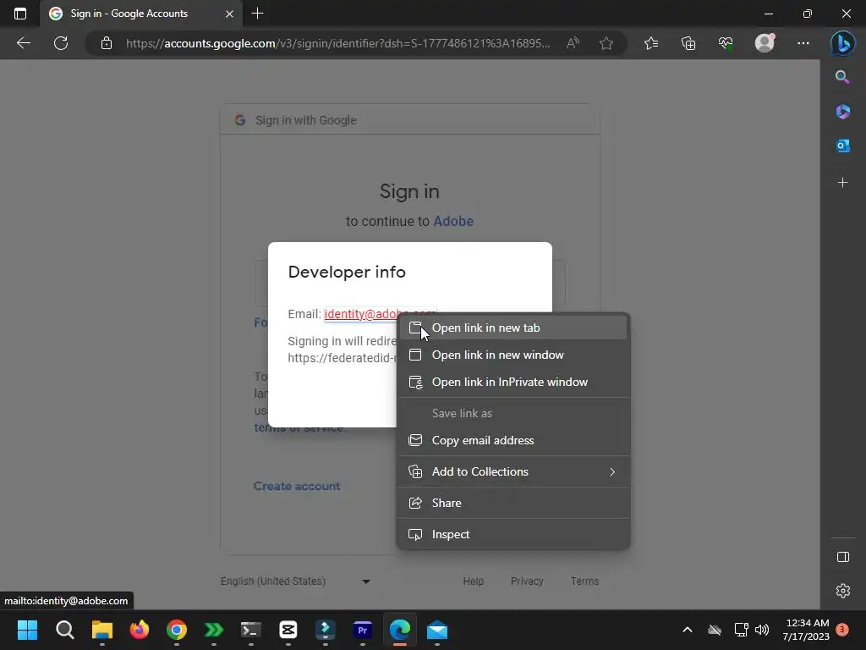The width and height of the screenshot is (866, 650).
Task: Click the address bar URL
Action: 337,43
